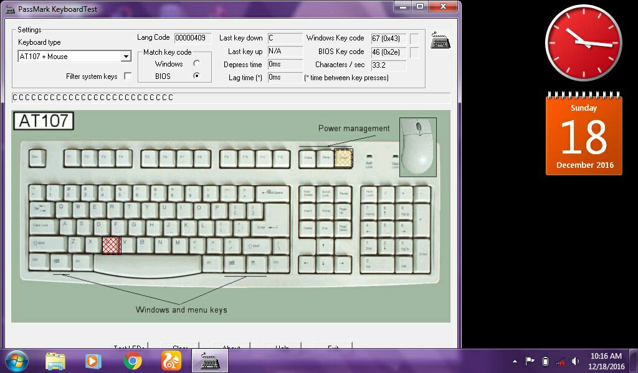Click the F1 key on keyboard image

[72, 159]
